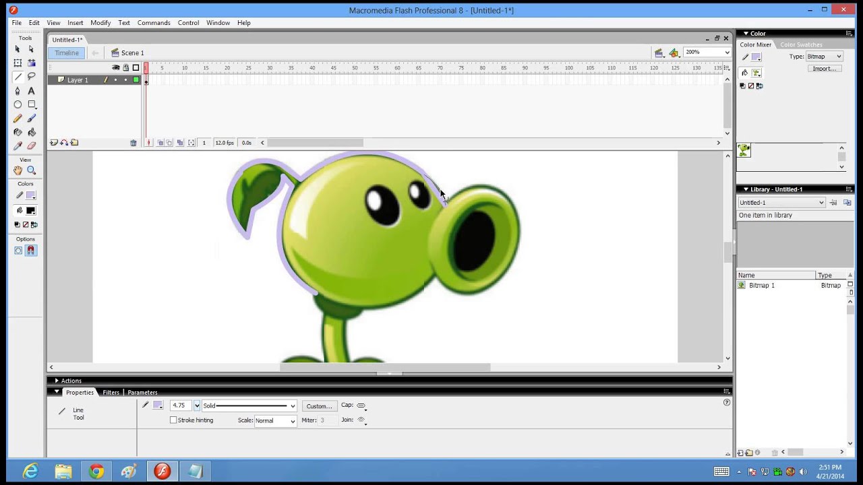The image size is (863, 485).
Task: Switch to the Filters tab
Action: (x=111, y=393)
